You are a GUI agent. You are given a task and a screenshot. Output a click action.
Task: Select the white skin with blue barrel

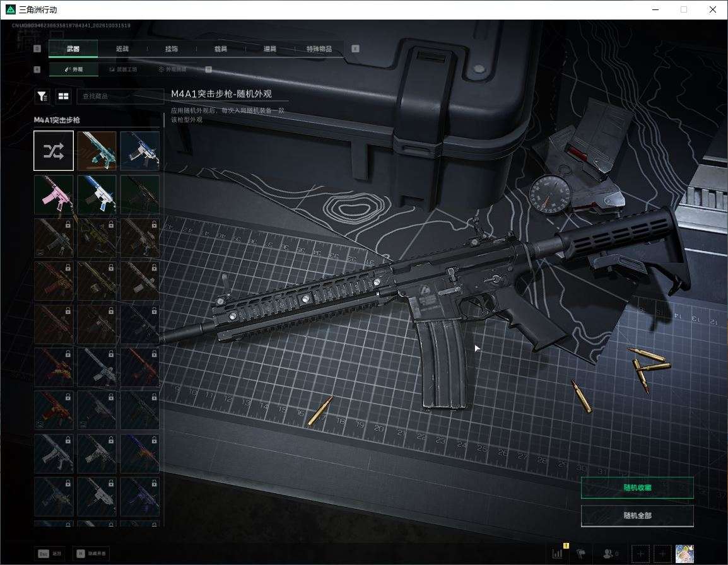click(x=97, y=194)
